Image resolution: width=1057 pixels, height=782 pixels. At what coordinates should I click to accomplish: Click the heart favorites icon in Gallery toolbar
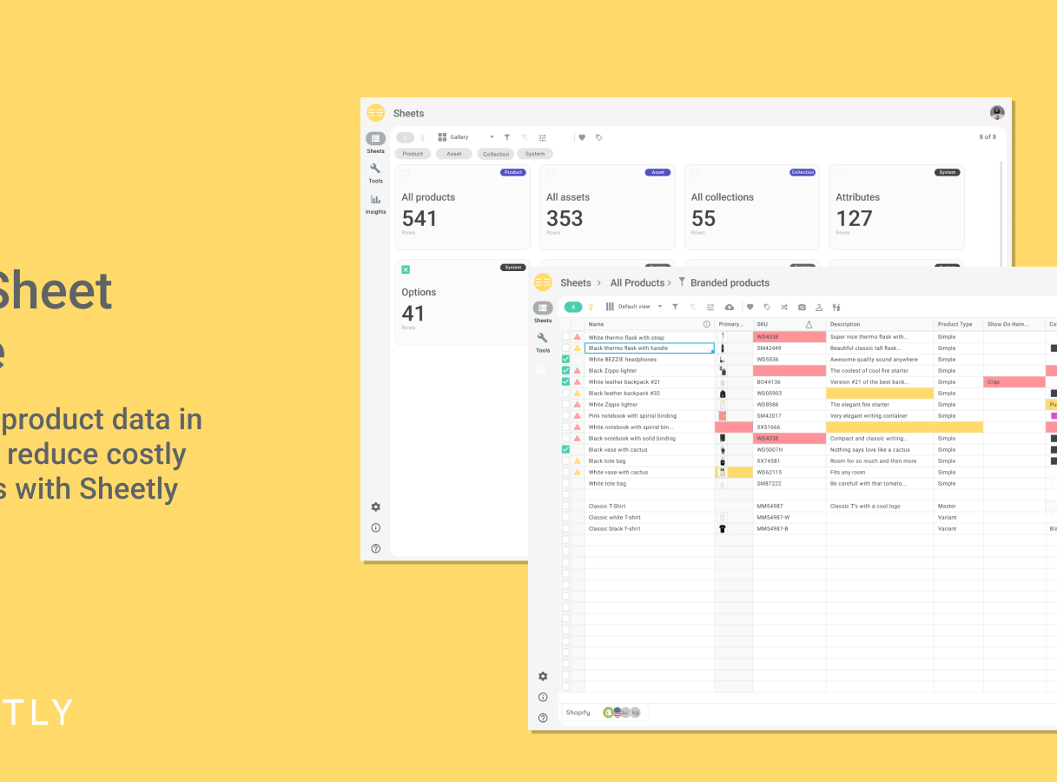582,137
